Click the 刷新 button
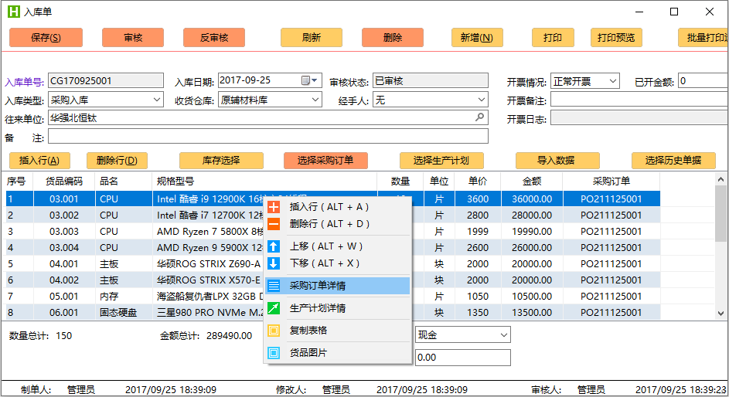The height and width of the screenshot is (397, 729). click(312, 38)
